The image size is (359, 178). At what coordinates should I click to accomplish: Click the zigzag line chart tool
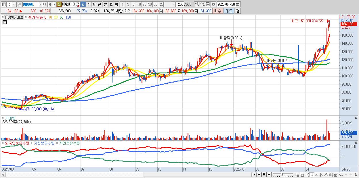pos(322,175)
